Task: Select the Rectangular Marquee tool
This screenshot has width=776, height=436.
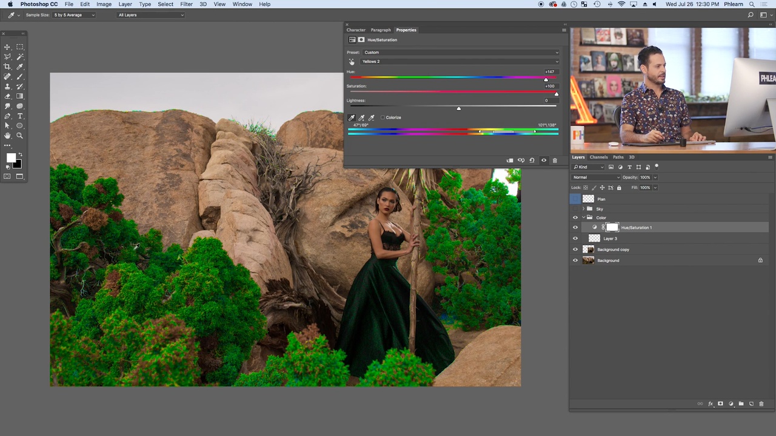Action: point(19,47)
